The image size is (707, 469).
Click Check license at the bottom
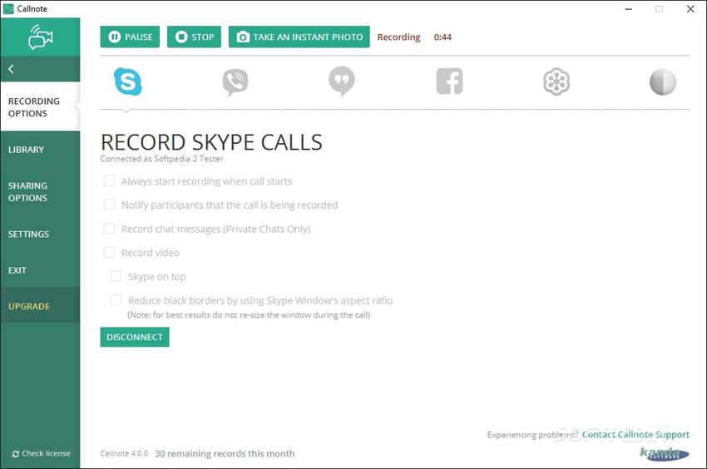[41, 453]
